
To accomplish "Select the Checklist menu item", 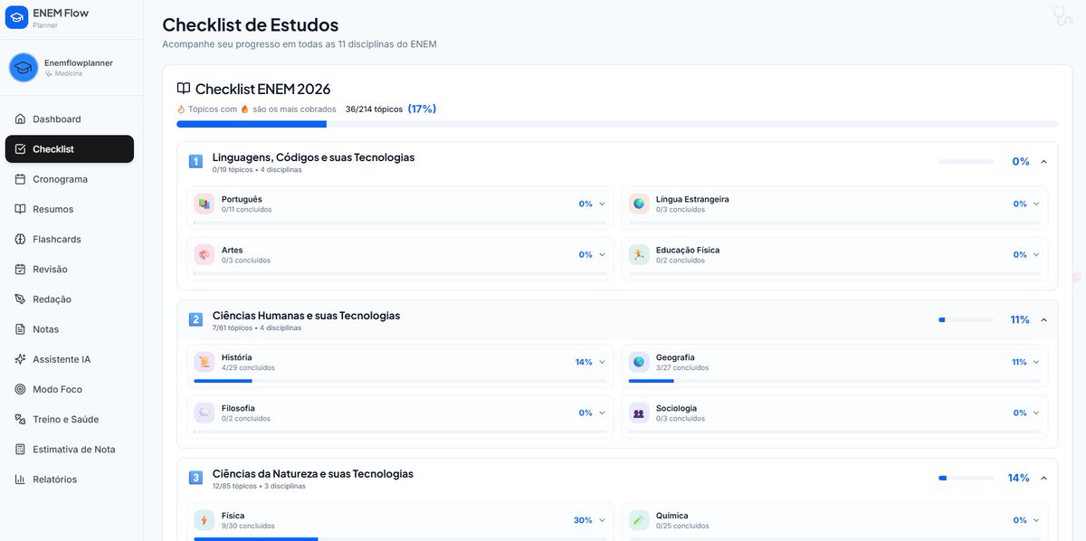I will [x=70, y=149].
